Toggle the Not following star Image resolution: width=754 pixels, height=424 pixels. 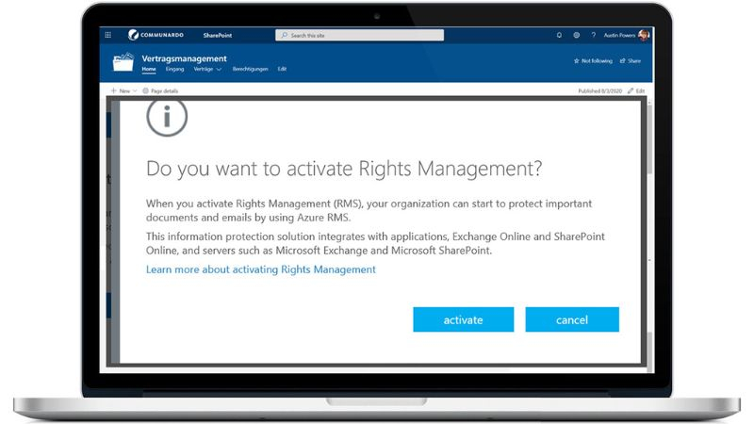pyautogui.click(x=593, y=61)
